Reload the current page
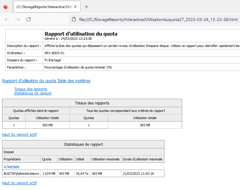 (x=28, y=19)
